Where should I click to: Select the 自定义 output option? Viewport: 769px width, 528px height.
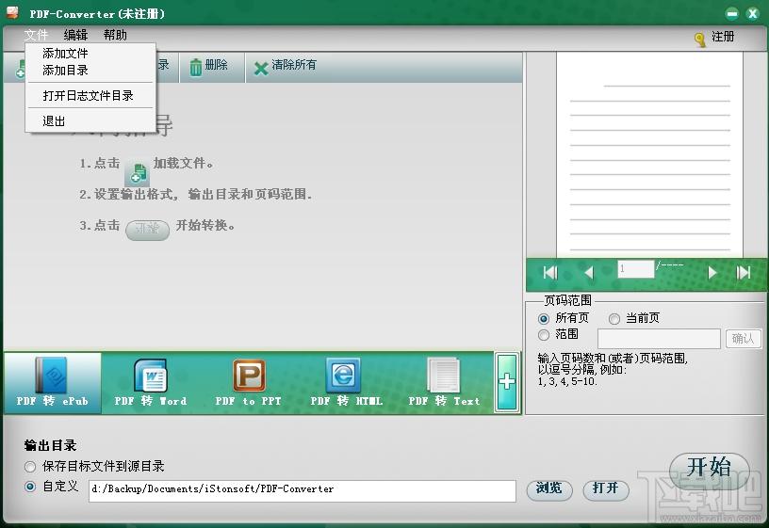(x=30, y=487)
